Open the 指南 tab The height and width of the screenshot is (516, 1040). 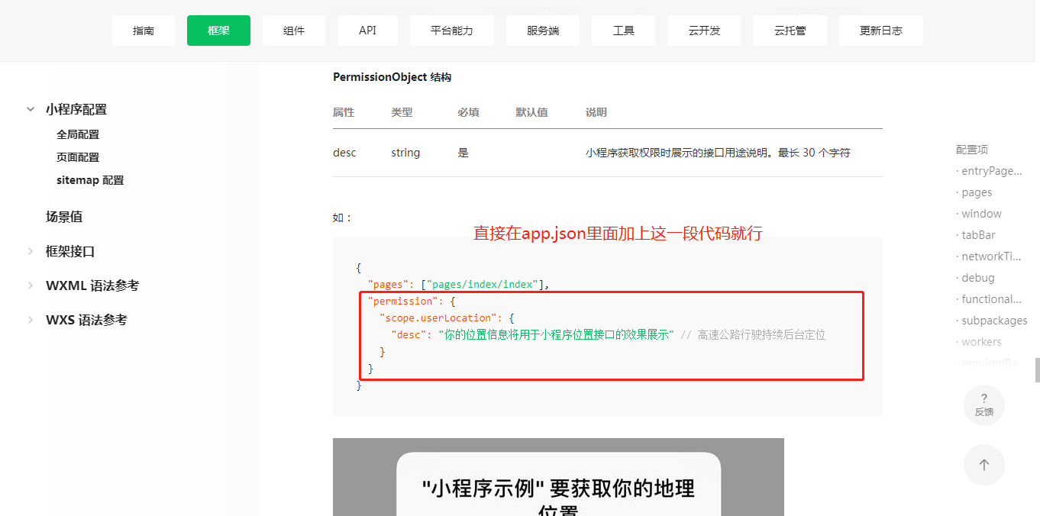[x=144, y=31]
